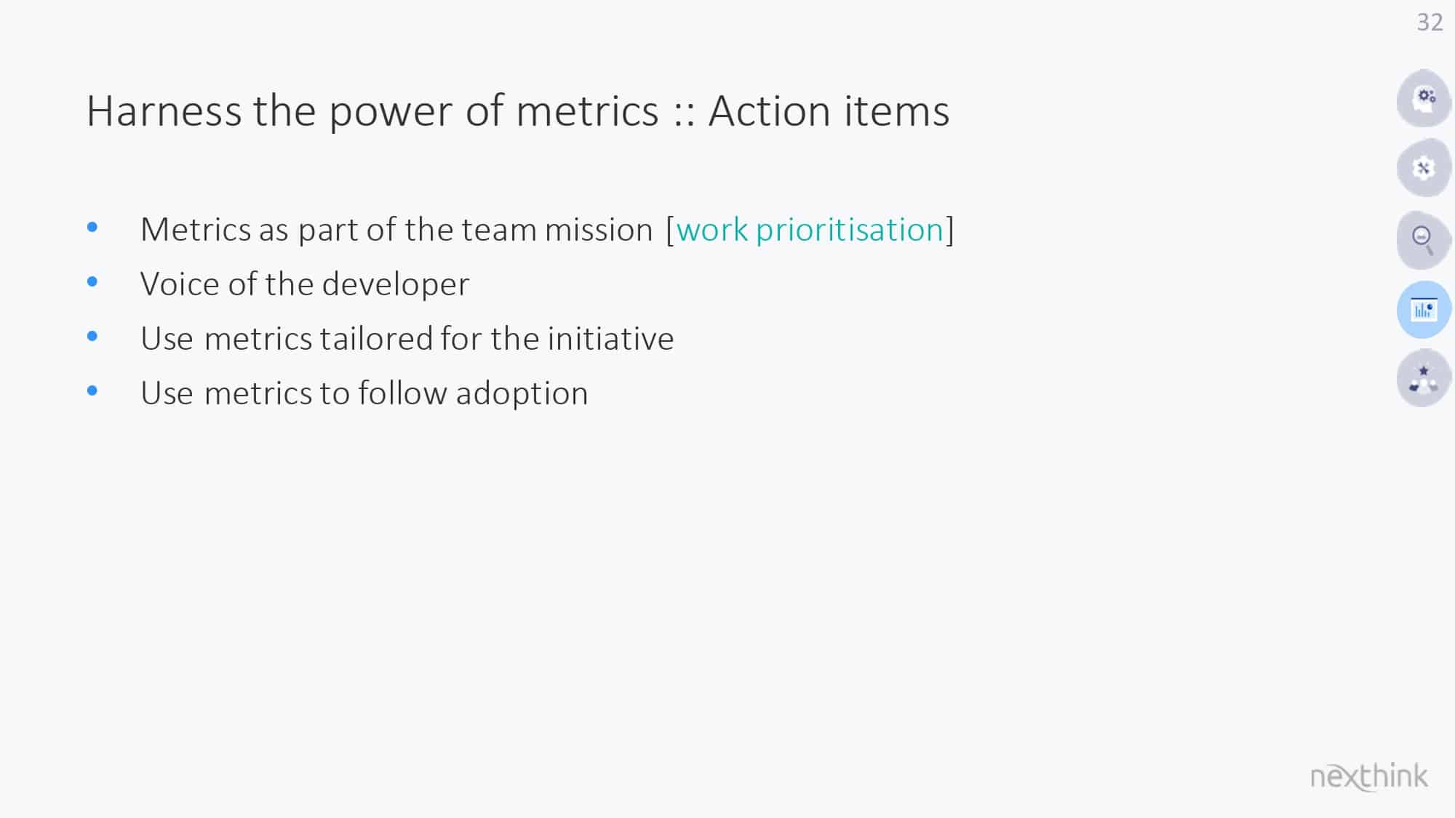Click the blue bullet before 'Use metrics to follow adoption'
This screenshot has width=1455, height=818.
[92, 390]
